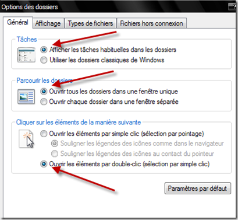The height and width of the screenshot is (220, 238).
Task: Click the Options des dossiers window title
Action: coord(30,7)
